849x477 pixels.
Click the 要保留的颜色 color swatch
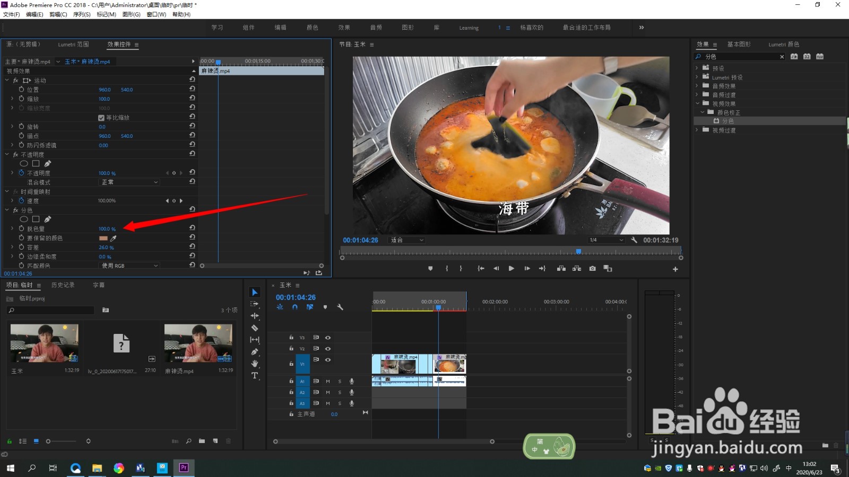tap(103, 238)
